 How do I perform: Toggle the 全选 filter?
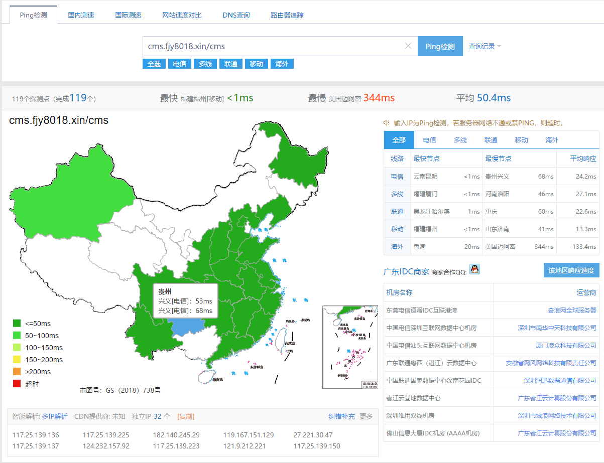pyautogui.click(x=154, y=64)
